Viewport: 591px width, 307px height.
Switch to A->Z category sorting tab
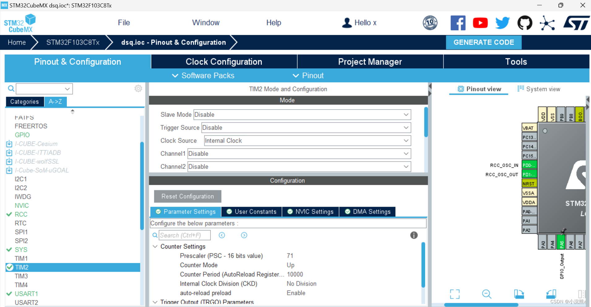coord(55,102)
